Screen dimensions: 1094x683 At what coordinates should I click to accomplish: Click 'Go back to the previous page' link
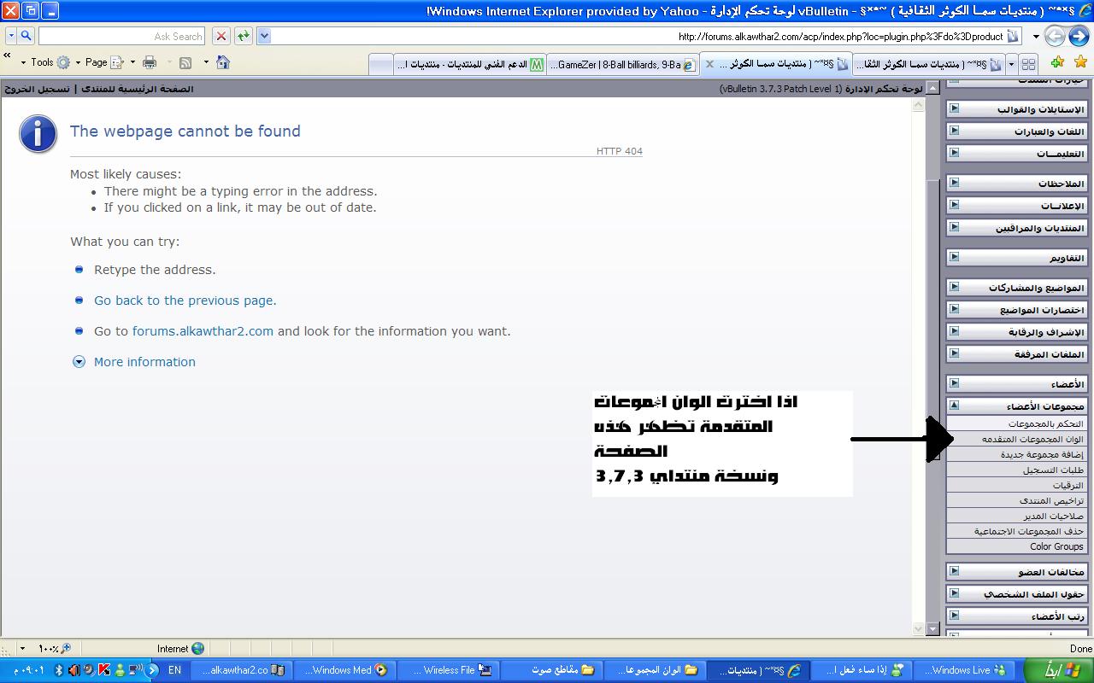185,301
